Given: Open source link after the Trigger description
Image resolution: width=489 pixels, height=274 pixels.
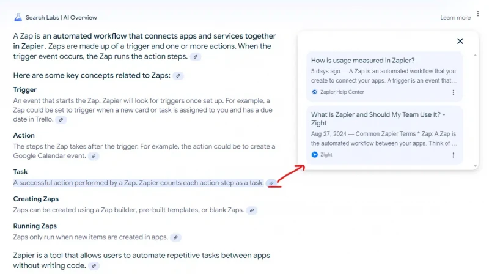Looking at the screenshot, I should click(x=61, y=120).
